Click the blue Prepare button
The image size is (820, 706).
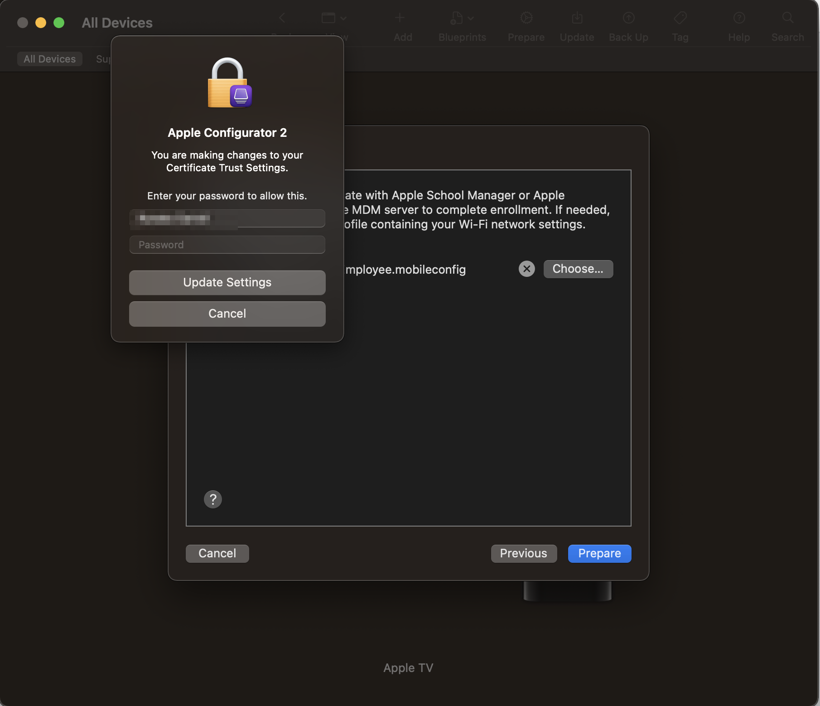point(600,554)
